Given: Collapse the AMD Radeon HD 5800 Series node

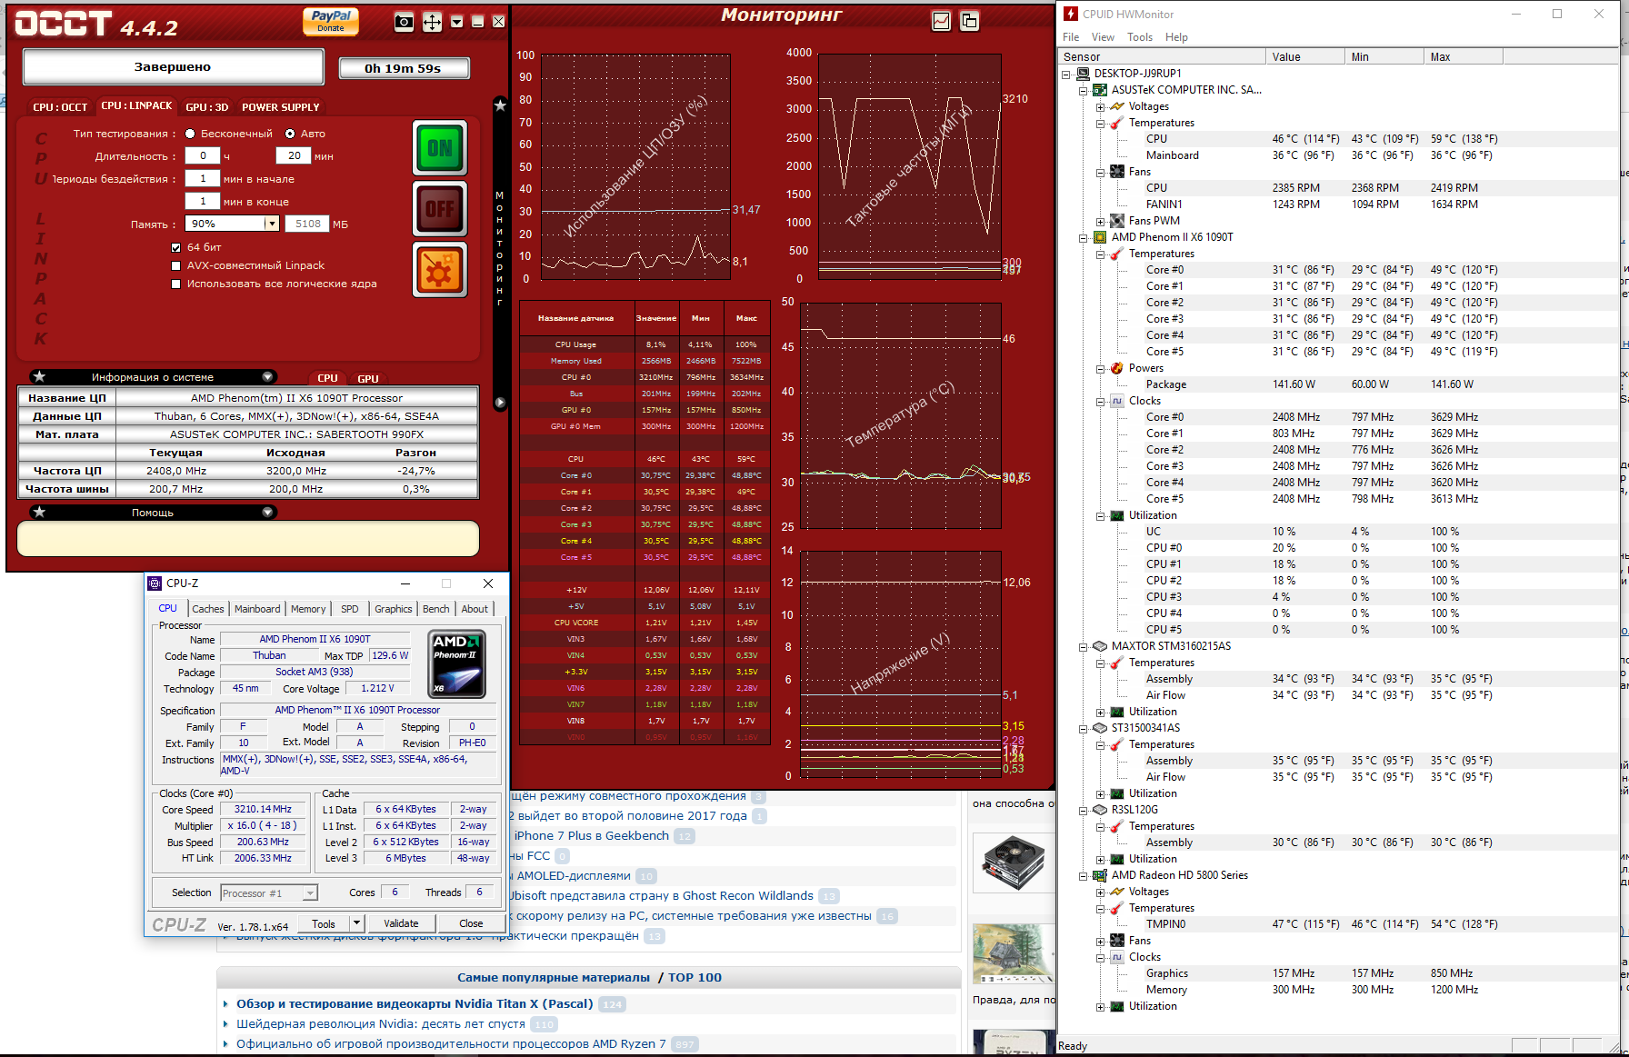Looking at the screenshot, I should [x=1084, y=875].
